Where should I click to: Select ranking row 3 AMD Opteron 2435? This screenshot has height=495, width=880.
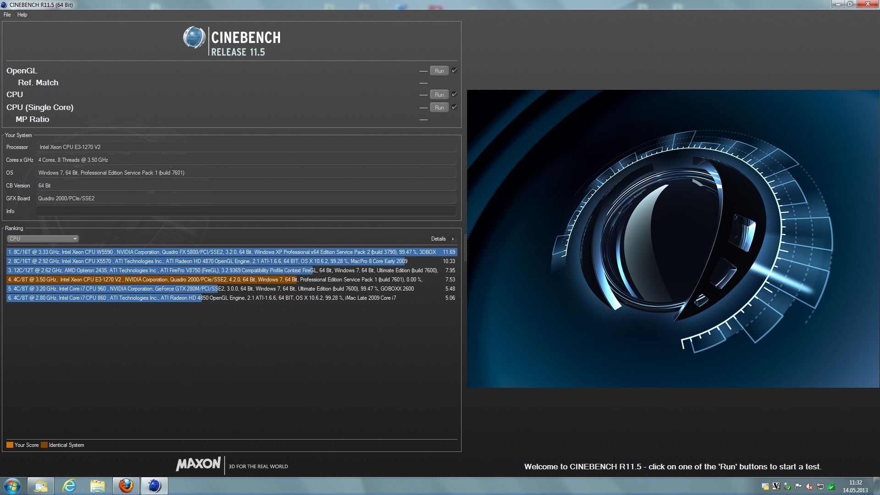pos(231,270)
